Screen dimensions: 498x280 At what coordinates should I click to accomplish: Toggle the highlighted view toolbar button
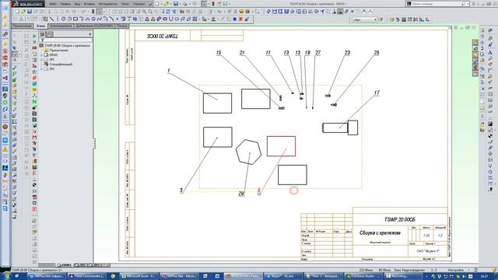(x=340, y=12)
